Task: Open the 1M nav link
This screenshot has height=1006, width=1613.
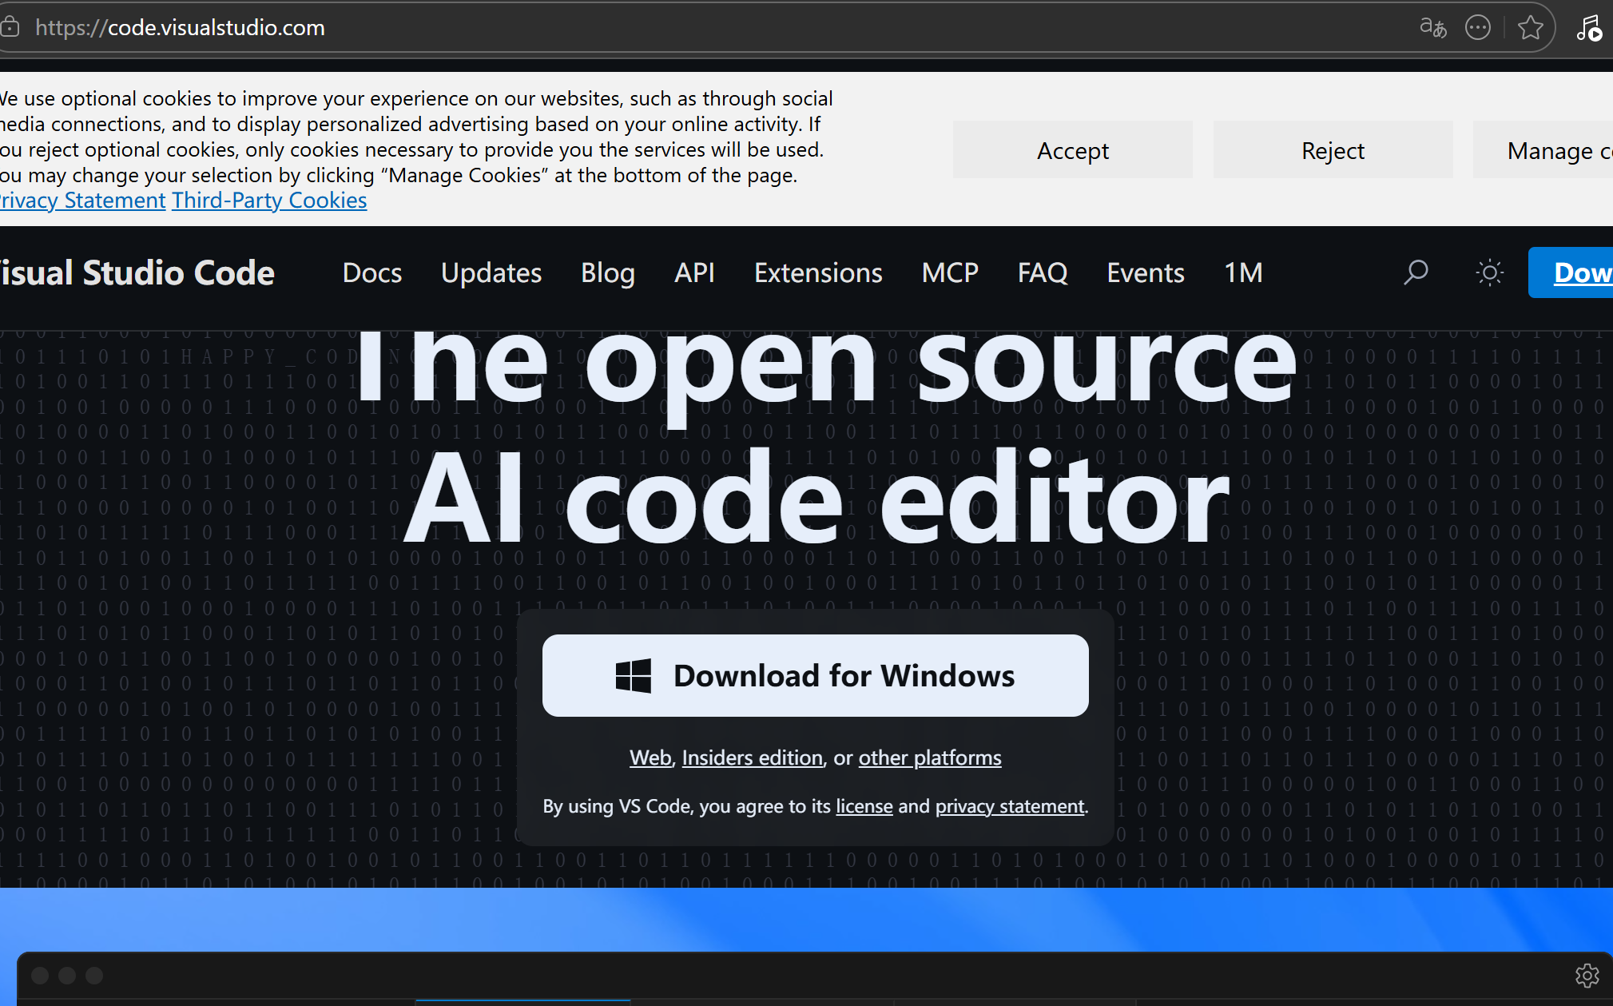Action: click(1243, 273)
